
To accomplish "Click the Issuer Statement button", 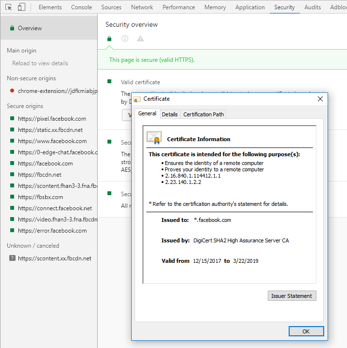I will pyautogui.click(x=292, y=295).
